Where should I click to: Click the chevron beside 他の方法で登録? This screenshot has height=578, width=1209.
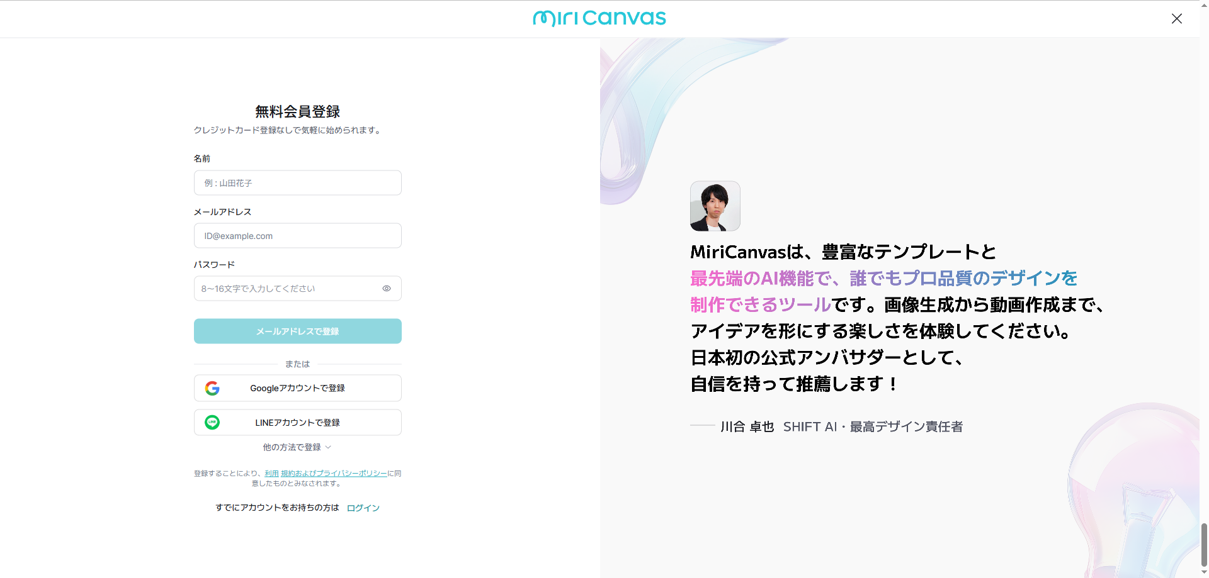tap(328, 447)
